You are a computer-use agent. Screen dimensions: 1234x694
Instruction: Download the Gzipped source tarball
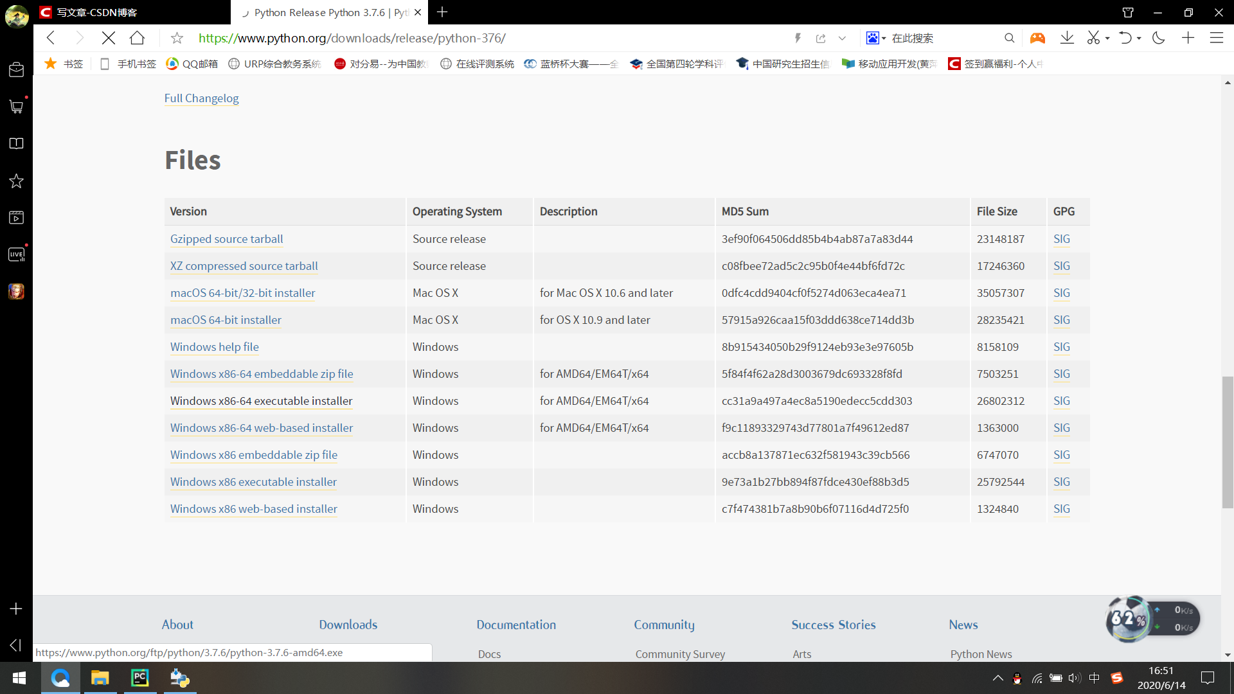[x=226, y=239]
